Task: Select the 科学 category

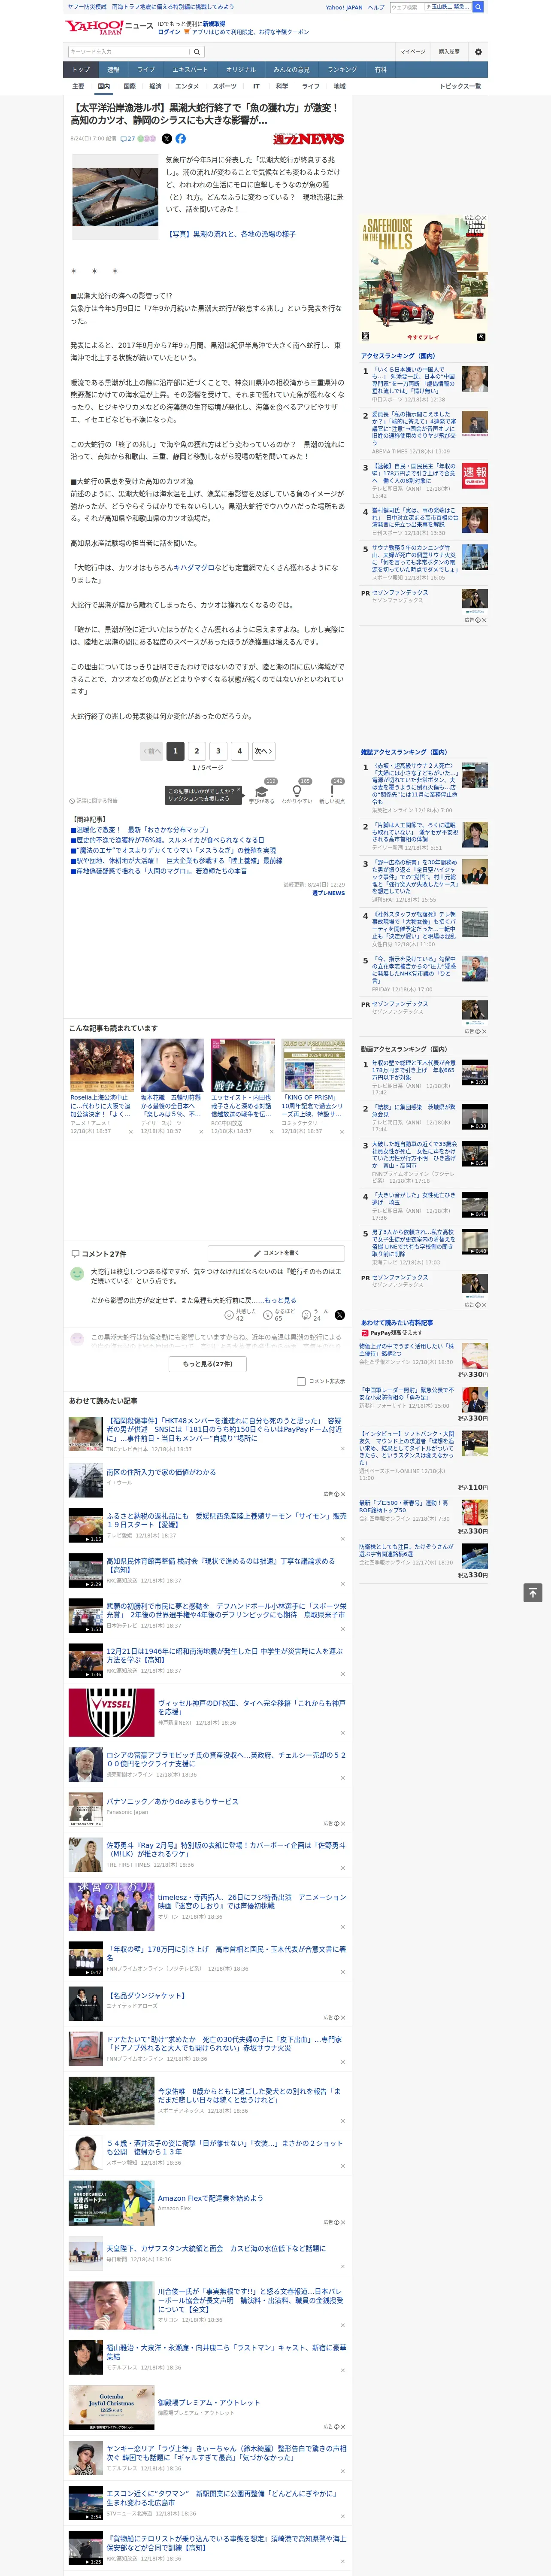Action: [282, 86]
